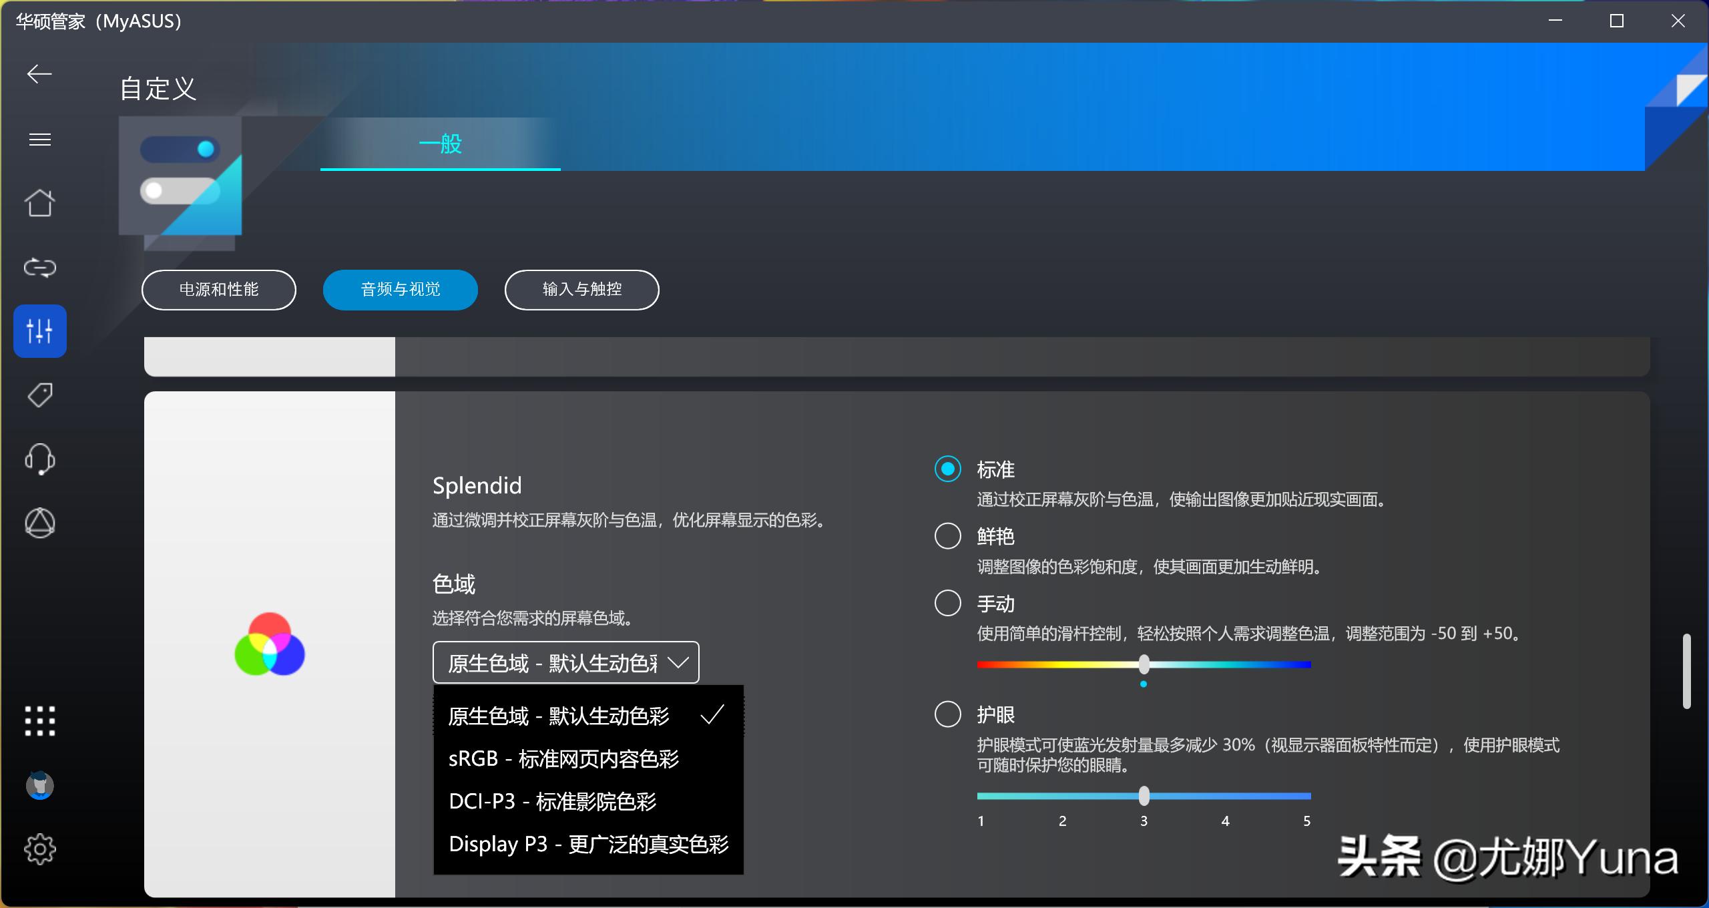This screenshot has width=1709, height=908.
Task: Open the apps grid icon in sidebar
Action: click(39, 721)
